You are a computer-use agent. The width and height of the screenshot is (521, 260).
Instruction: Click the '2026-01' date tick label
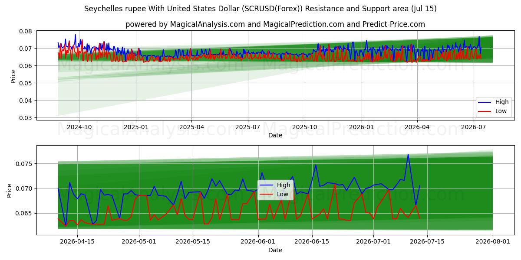pyautogui.click(x=362, y=127)
